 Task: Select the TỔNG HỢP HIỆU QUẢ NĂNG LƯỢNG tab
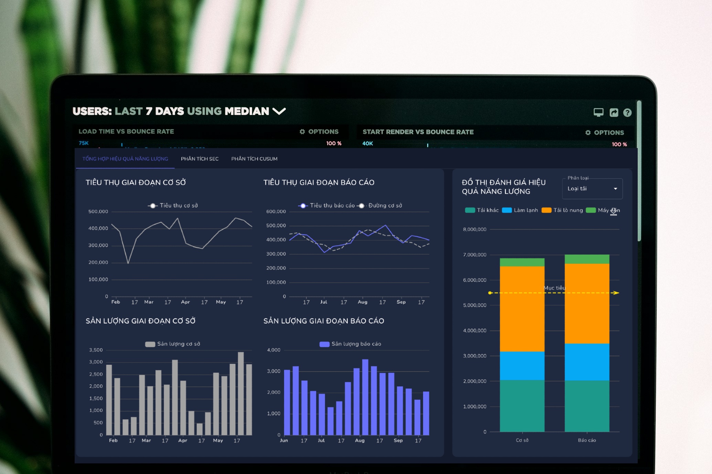(125, 159)
